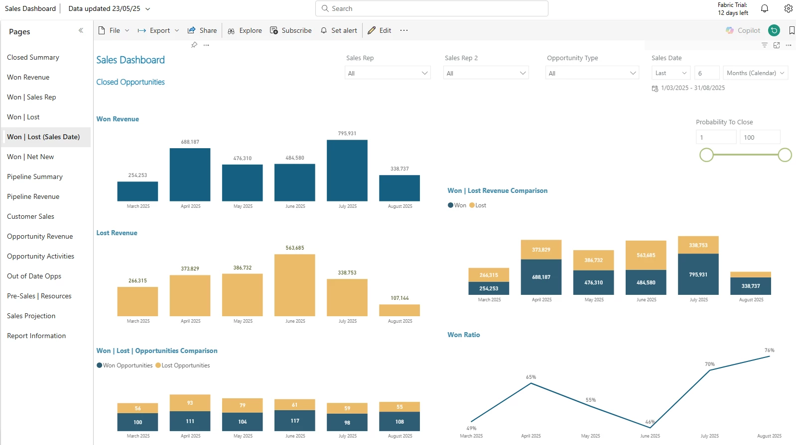Click the File document icon
Viewport: 796px width, 445px height.
[102, 30]
